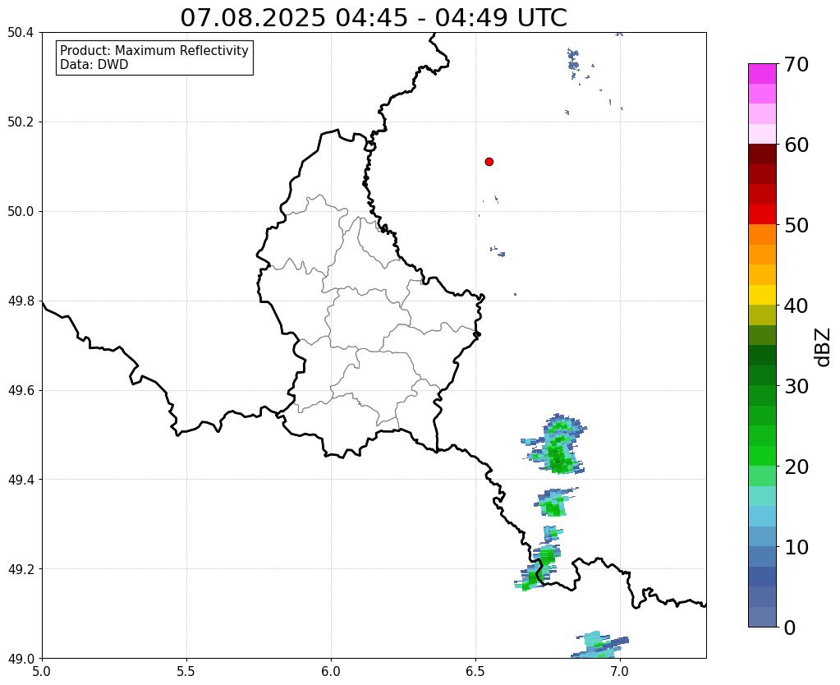Click longitude axis label 7.0
The image size is (840, 685).
[620, 671]
